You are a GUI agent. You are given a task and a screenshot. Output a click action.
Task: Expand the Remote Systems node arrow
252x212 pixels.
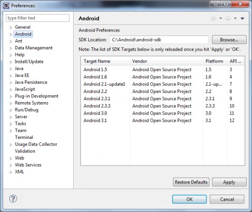11,103
